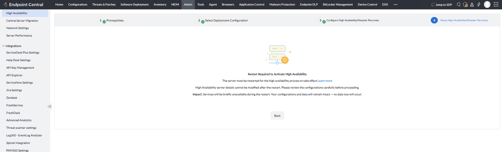The width and height of the screenshot is (502, 152).
Task: Open the Learn more link
Action: [325, 81]
